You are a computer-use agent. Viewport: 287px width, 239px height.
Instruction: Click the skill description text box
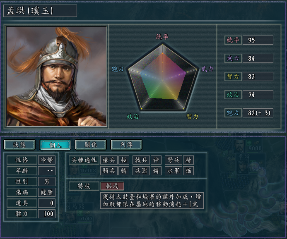click(152, 200)
